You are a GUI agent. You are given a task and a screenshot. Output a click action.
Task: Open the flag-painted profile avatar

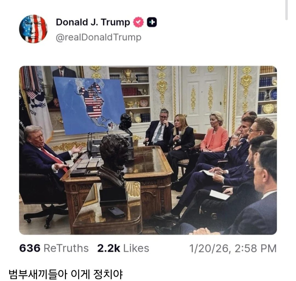[x=33, y=29]
